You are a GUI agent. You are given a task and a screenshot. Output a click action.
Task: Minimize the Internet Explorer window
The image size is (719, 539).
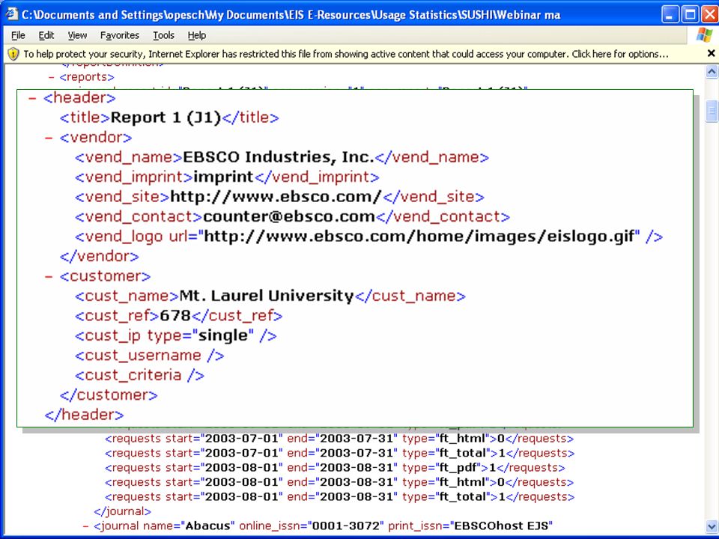[x=670, y=14]
